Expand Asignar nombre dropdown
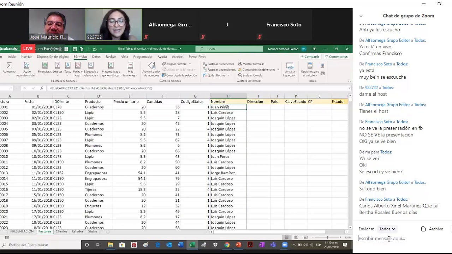Viewport: 452px width, 254px height. click(190, 64)
